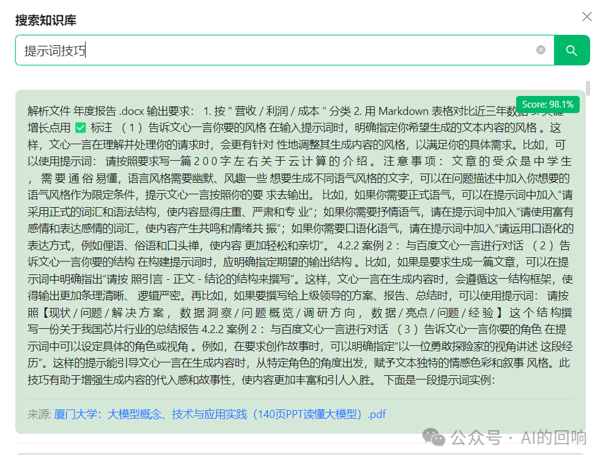Click the green magnifier search button

(x=572, y=50)
